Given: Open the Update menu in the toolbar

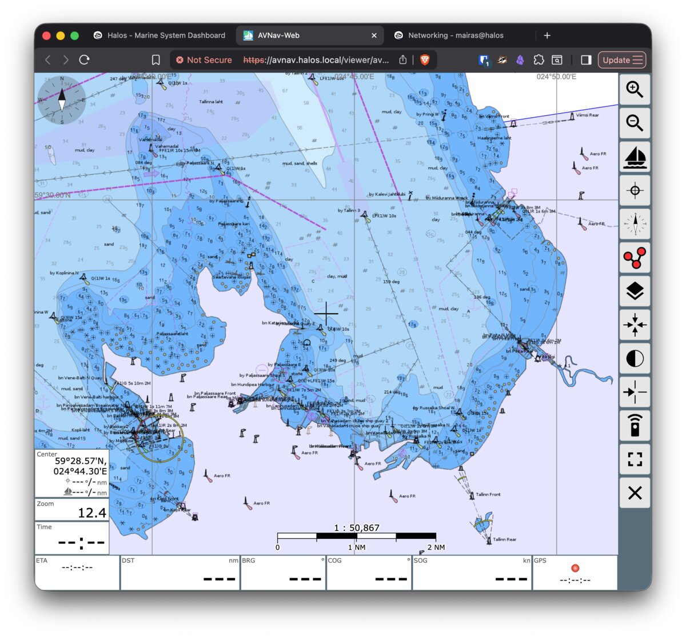Looking at the screenshot, I should click(622, 60).
